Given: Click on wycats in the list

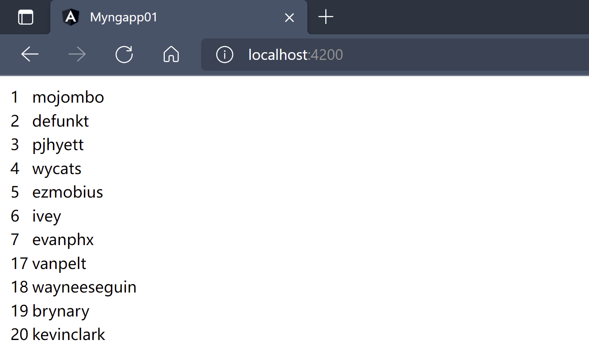Looking at the screenshot, I should point(57,169).
